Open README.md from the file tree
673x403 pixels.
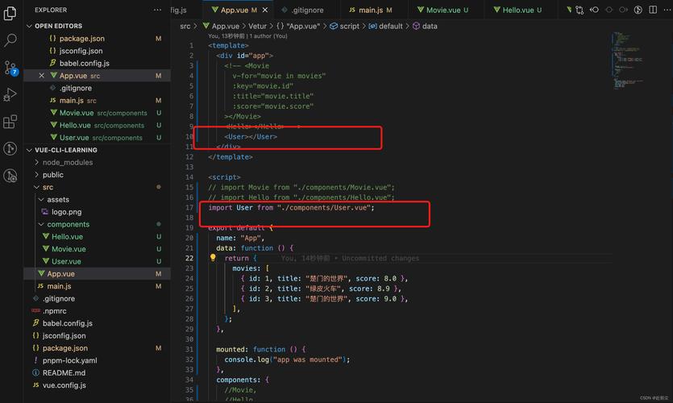click(x=64, y=373)
